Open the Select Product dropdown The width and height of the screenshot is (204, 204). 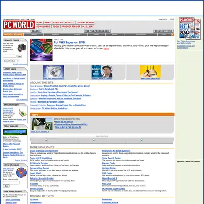[x=11, y=61]
